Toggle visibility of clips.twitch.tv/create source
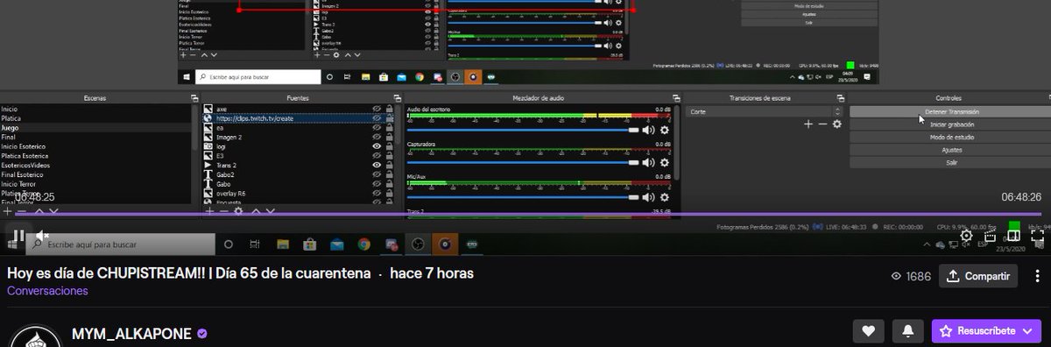Viewport: 1051px width, 347px height. pos(377,118)
